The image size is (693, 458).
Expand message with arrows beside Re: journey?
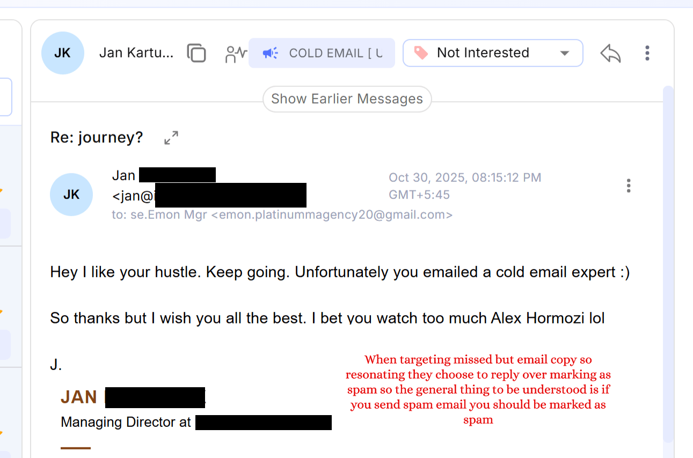(171, 138)
